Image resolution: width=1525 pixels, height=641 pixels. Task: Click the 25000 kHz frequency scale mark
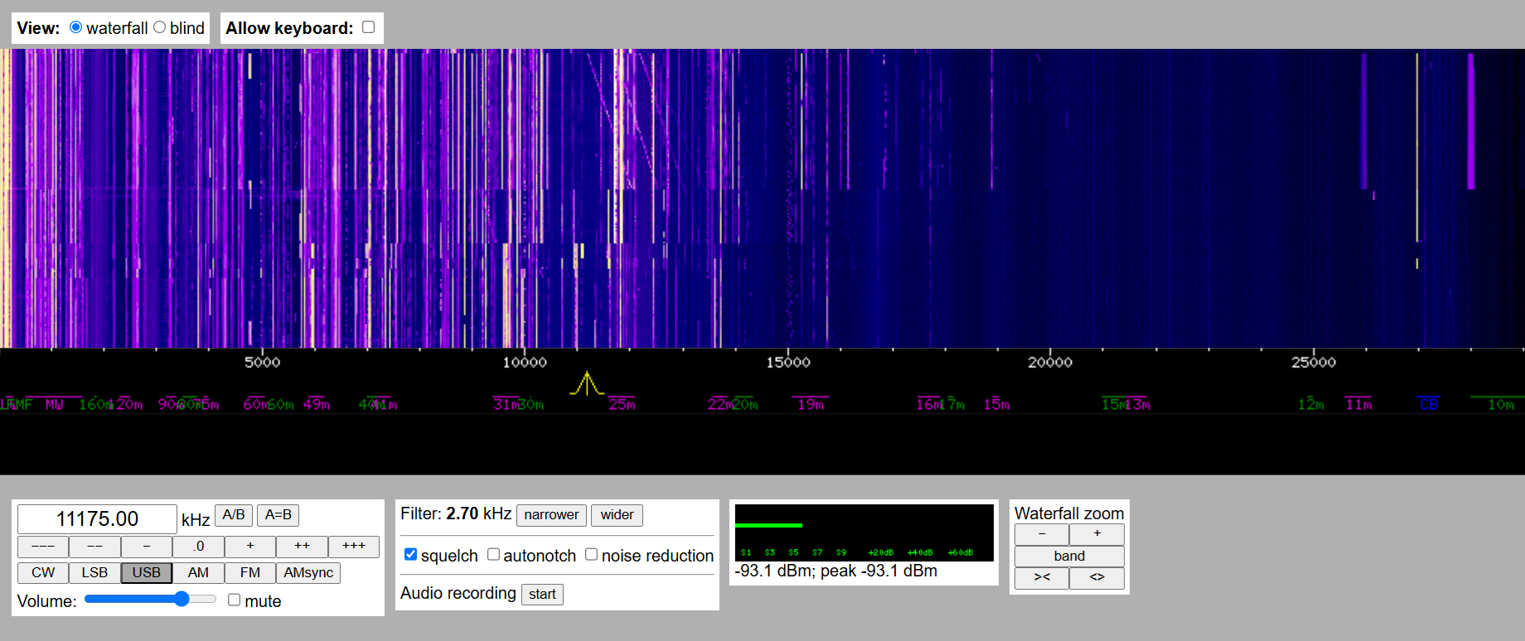tap(1314, 363)
